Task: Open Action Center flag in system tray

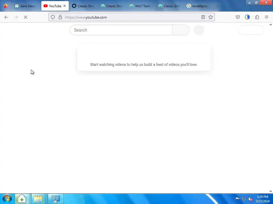Action: tap(237, 199)
